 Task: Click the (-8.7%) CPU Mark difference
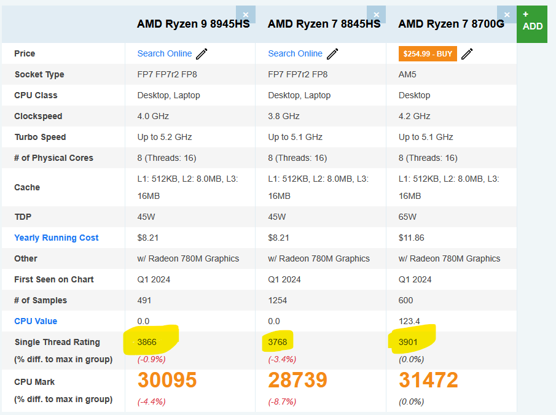[x=282, y=402]
